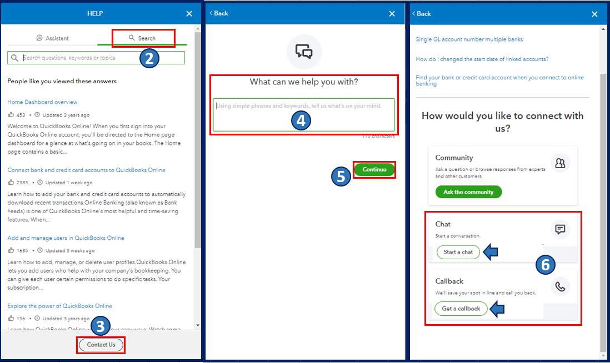Click the Community card title
Viewport: 610px width, 363px height.
(x=454, y=158)
